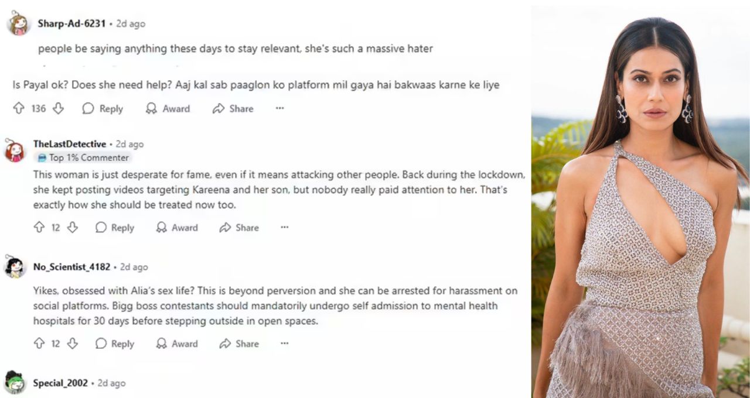750x398 pixels.
Task: Reply to No_Scientist_4182's comment
Action: click(x=115, y=344)
